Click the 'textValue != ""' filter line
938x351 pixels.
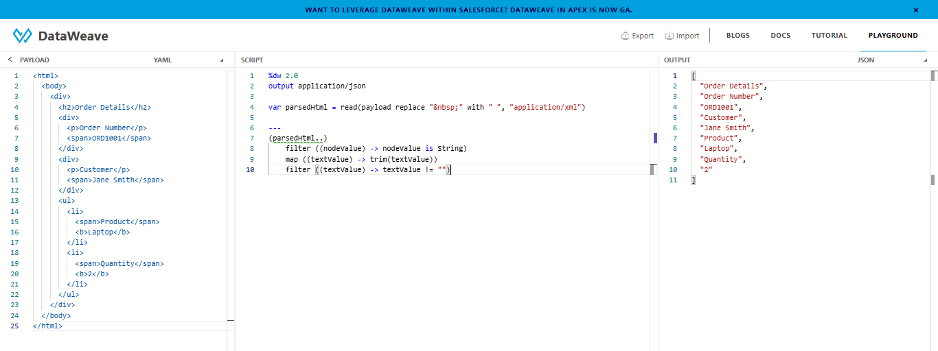coord(368,169)
